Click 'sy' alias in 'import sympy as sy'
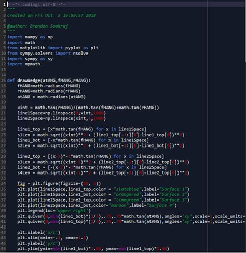Image resolution: width=246 pixels, height=253 pixels. click(50, 59)
